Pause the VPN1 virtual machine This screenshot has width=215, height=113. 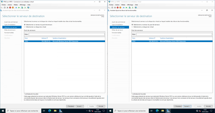tap(124, 8)
